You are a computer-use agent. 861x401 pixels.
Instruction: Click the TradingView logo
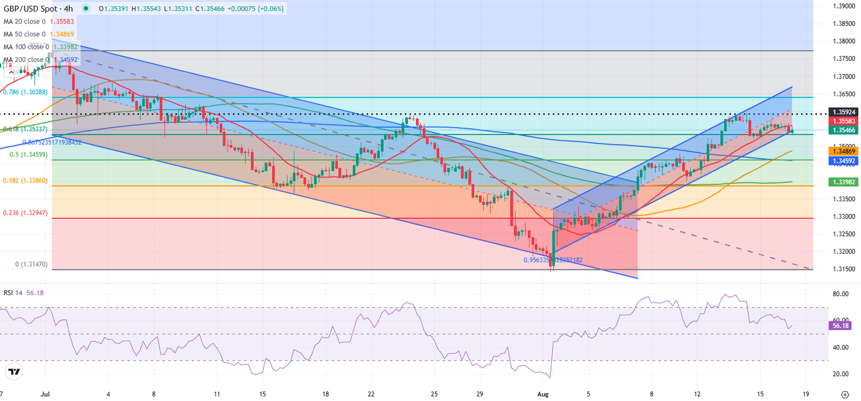pos(14,372)
